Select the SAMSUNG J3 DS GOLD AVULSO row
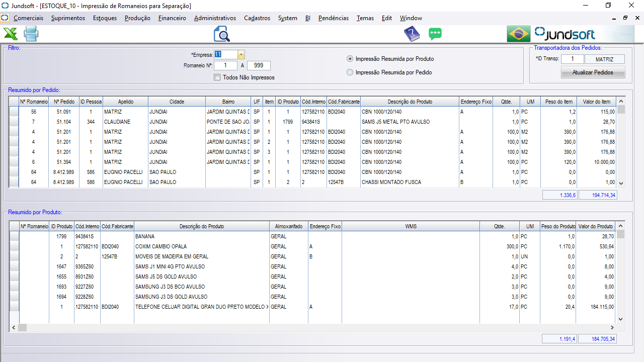644x362 pixels. pyautogui.click(x=313, y=297)
